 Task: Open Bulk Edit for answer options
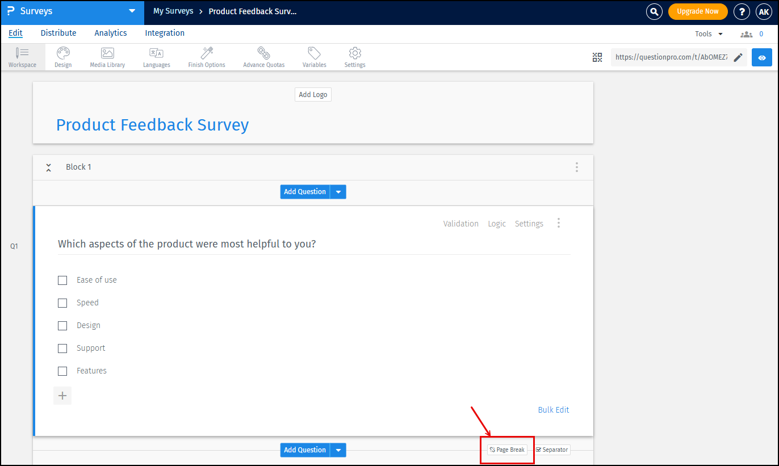coord(554,409)
